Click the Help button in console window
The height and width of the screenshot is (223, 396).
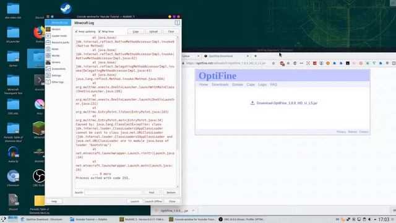point(54,201)
